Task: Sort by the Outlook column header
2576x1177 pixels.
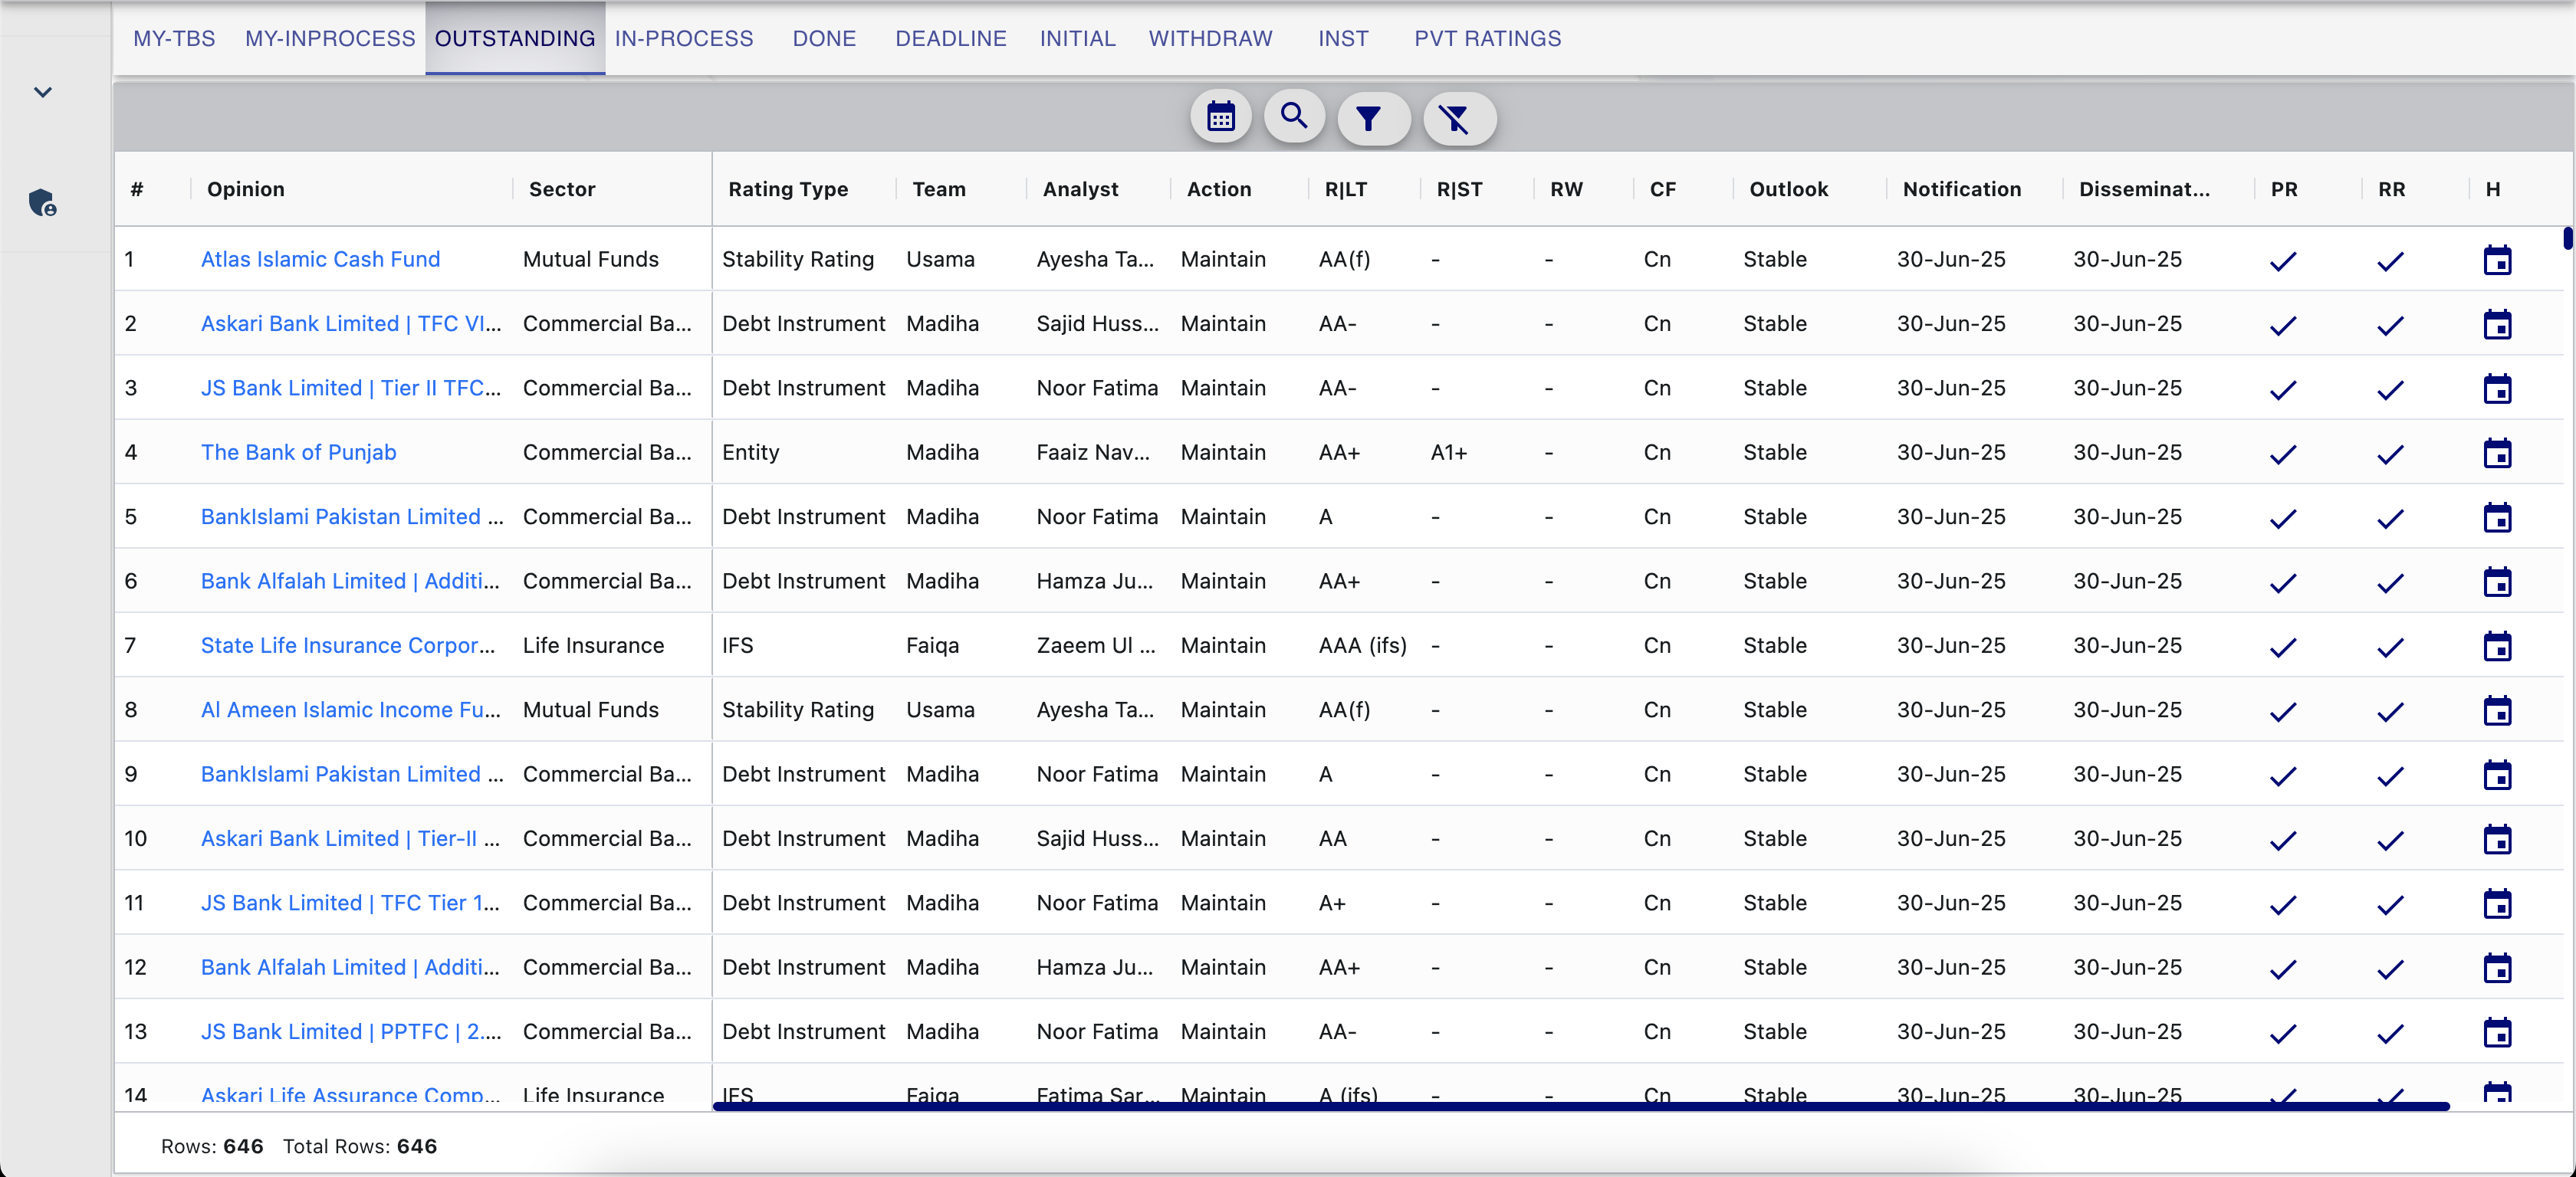Action: (1788, 189)
